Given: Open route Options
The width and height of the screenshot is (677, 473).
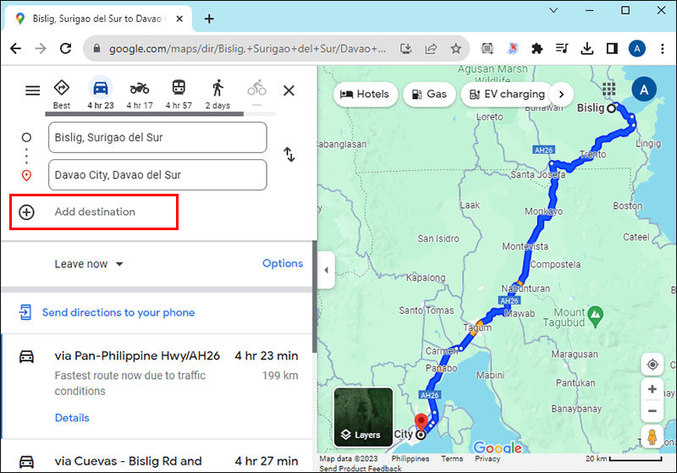Looking at the screenshot, I should click(283, 263).
